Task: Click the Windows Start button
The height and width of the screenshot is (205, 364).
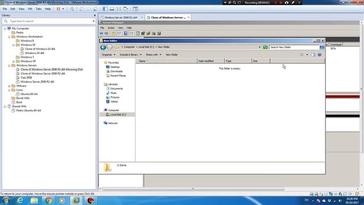Action: tap(6, 200)
